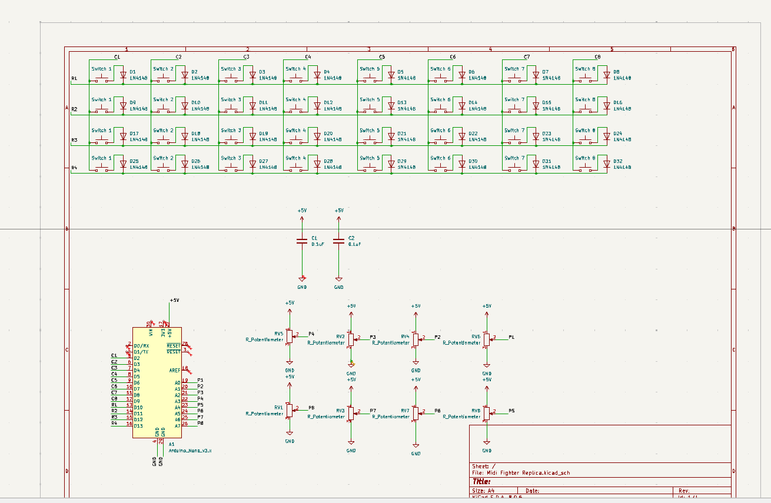Click the Arduino VIN pin
This screenshot has height=503, width=771.
pyautogui.click(x=151, y=323)
